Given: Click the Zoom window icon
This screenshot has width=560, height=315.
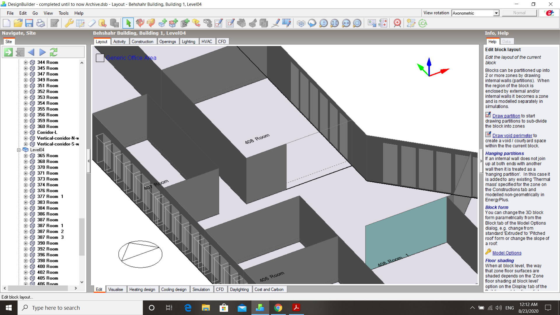Looking at the screenshot, I should (x=357, y=23).
